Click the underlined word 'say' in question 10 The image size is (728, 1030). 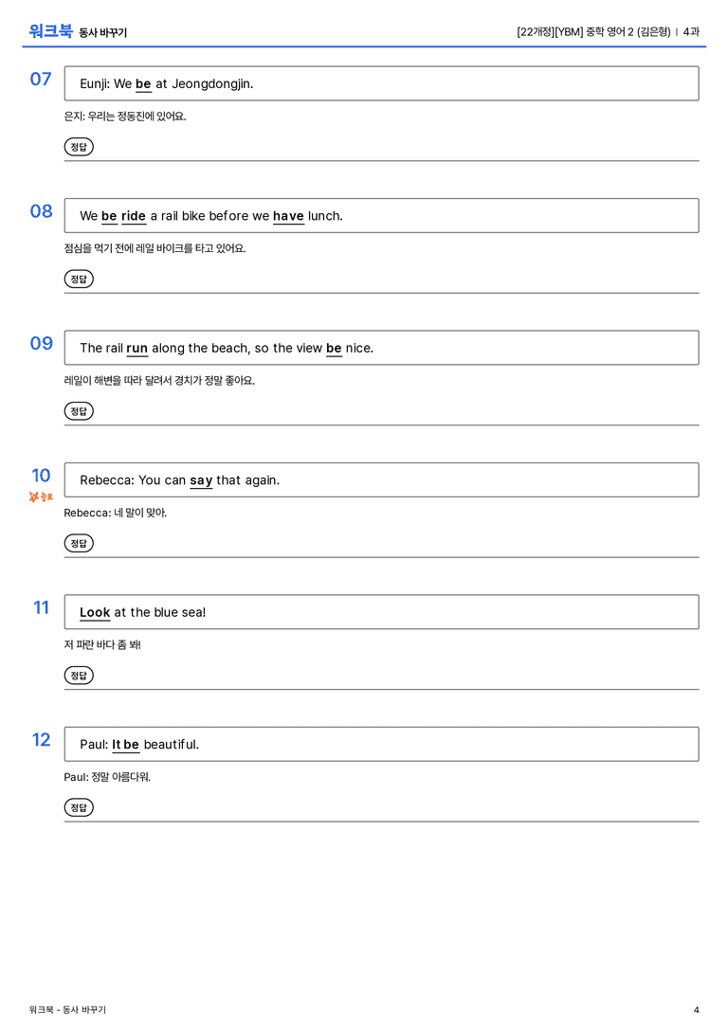pos(201,480)
